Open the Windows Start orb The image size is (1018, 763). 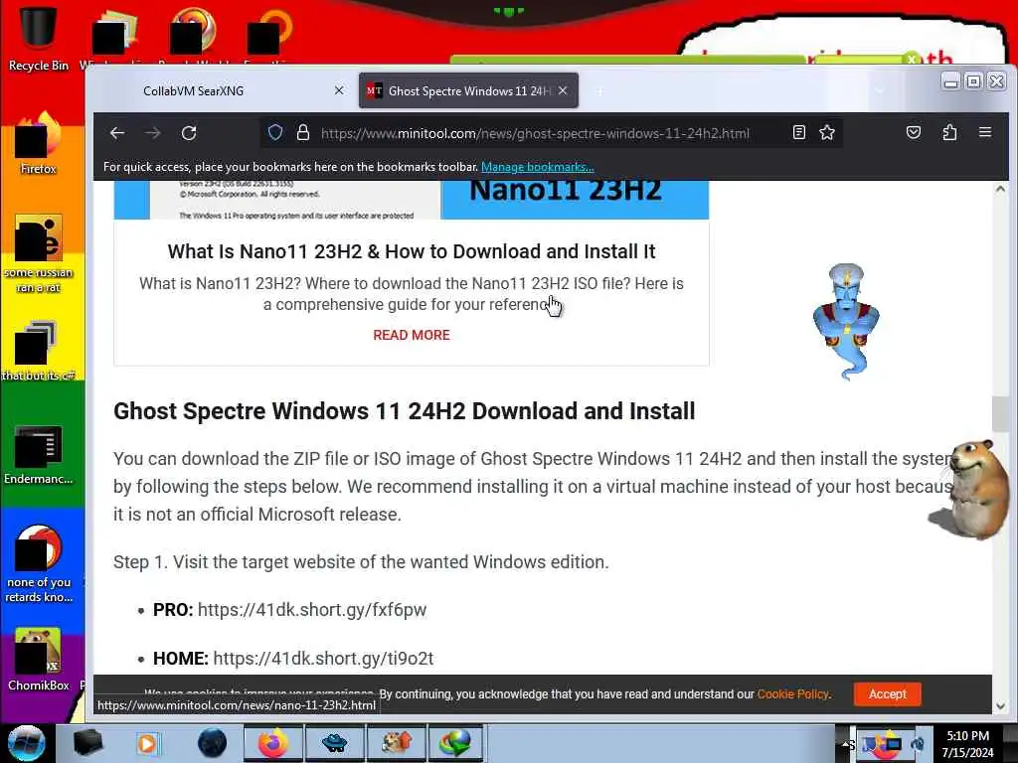click(27, 743)
